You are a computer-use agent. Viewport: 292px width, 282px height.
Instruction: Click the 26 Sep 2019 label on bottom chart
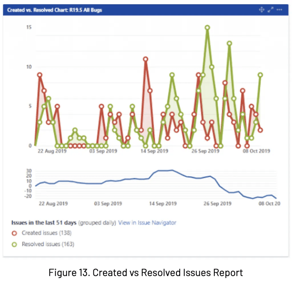coord(217,204)
